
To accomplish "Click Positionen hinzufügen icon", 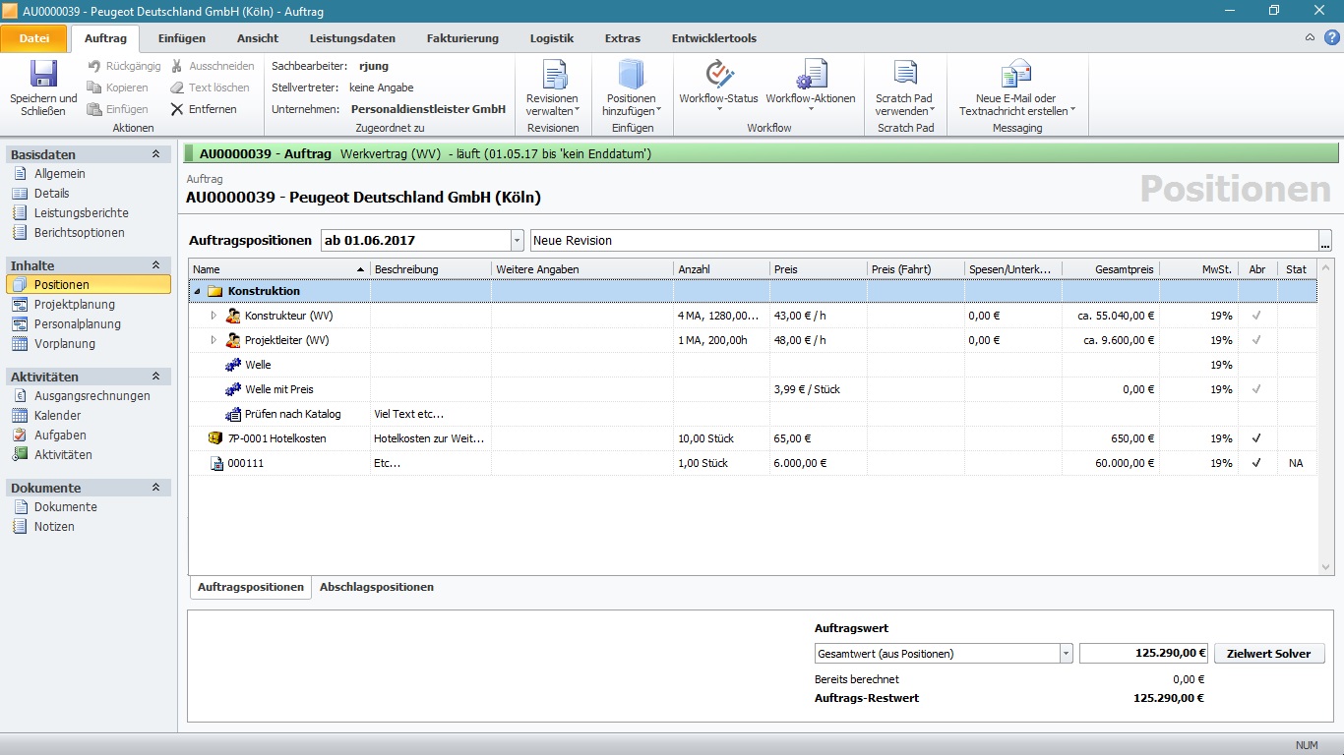I will [x=631, y=76].
